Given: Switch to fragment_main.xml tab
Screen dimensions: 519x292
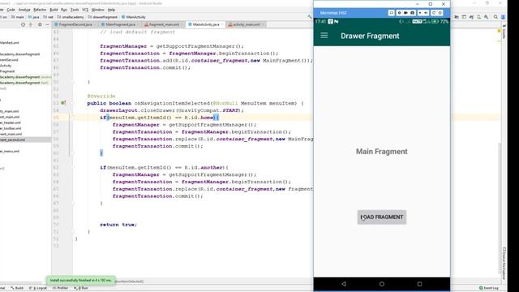Looking at the screenshot, I should point(164,24).
